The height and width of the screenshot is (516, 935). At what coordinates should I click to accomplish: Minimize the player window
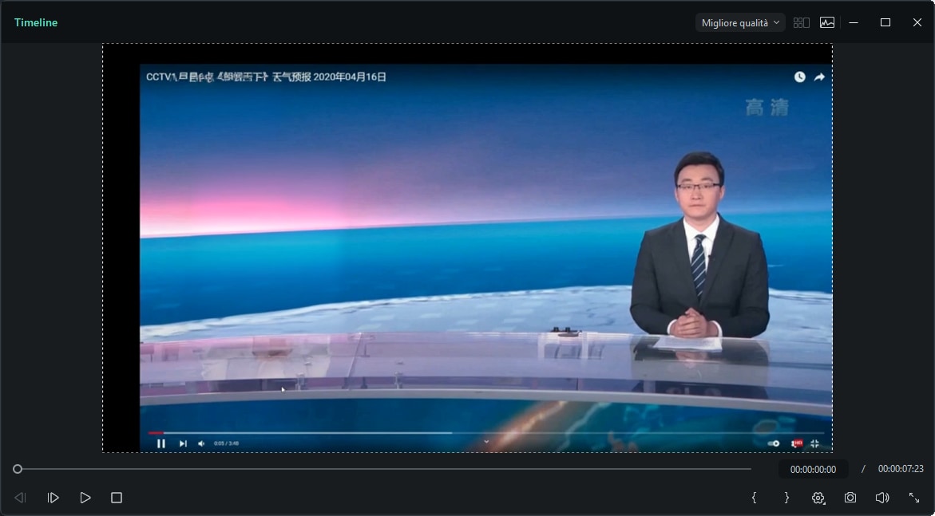click(854, 23)
